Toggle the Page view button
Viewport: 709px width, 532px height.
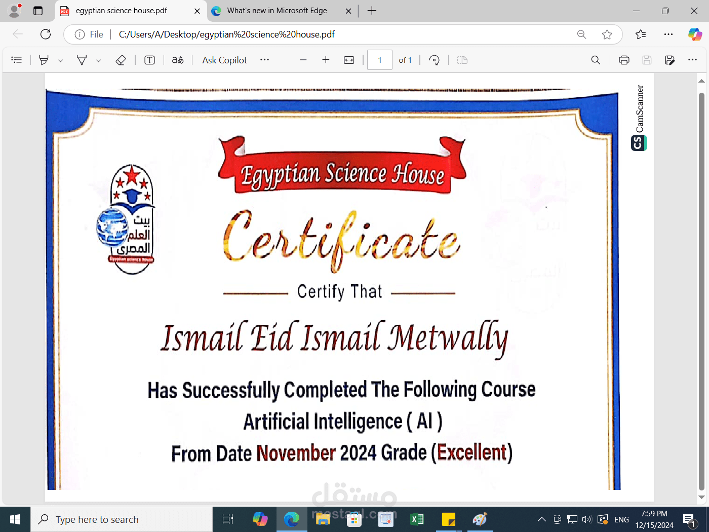point(462,60)
